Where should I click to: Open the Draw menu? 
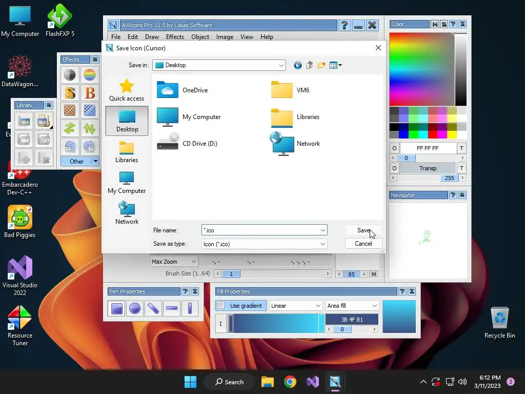tap(152, 37)
